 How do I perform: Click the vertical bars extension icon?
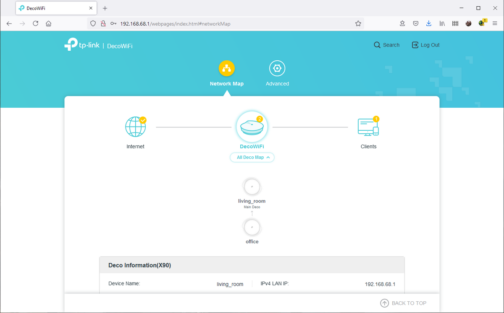point(455,24)
